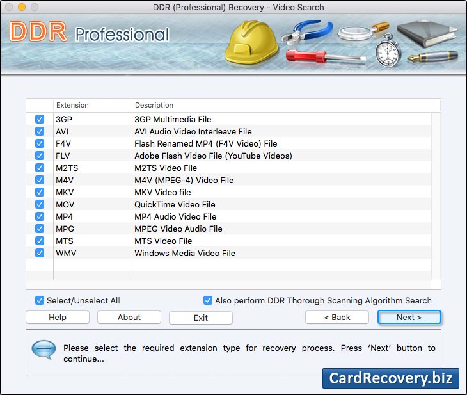Select 'M2TS Video File' description
This screenshot has height=395, width=467.
point(165,168)
